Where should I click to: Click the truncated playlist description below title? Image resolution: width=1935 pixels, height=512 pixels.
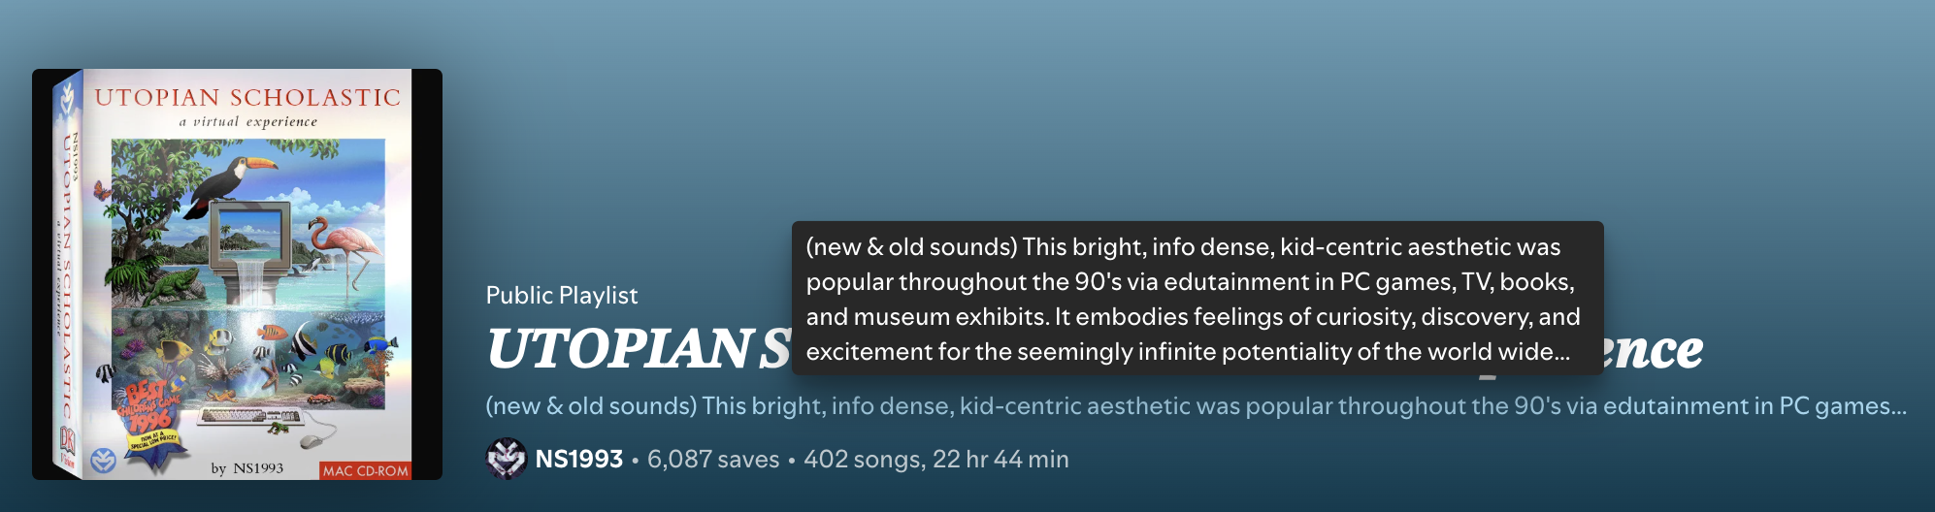coord(1196,405)
